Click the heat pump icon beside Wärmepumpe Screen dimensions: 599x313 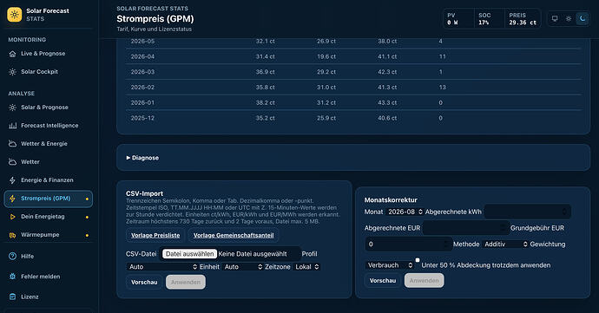pos(13,235)
